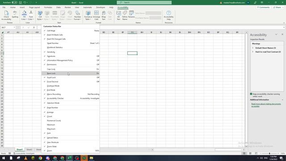This screenshot has width=286, height=161.
Task: Click the zoom out minus button
Action: (261, 153)
